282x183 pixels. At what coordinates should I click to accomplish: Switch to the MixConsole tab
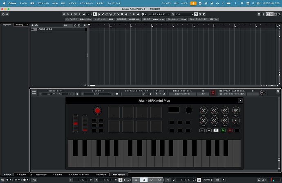point(41,174)
